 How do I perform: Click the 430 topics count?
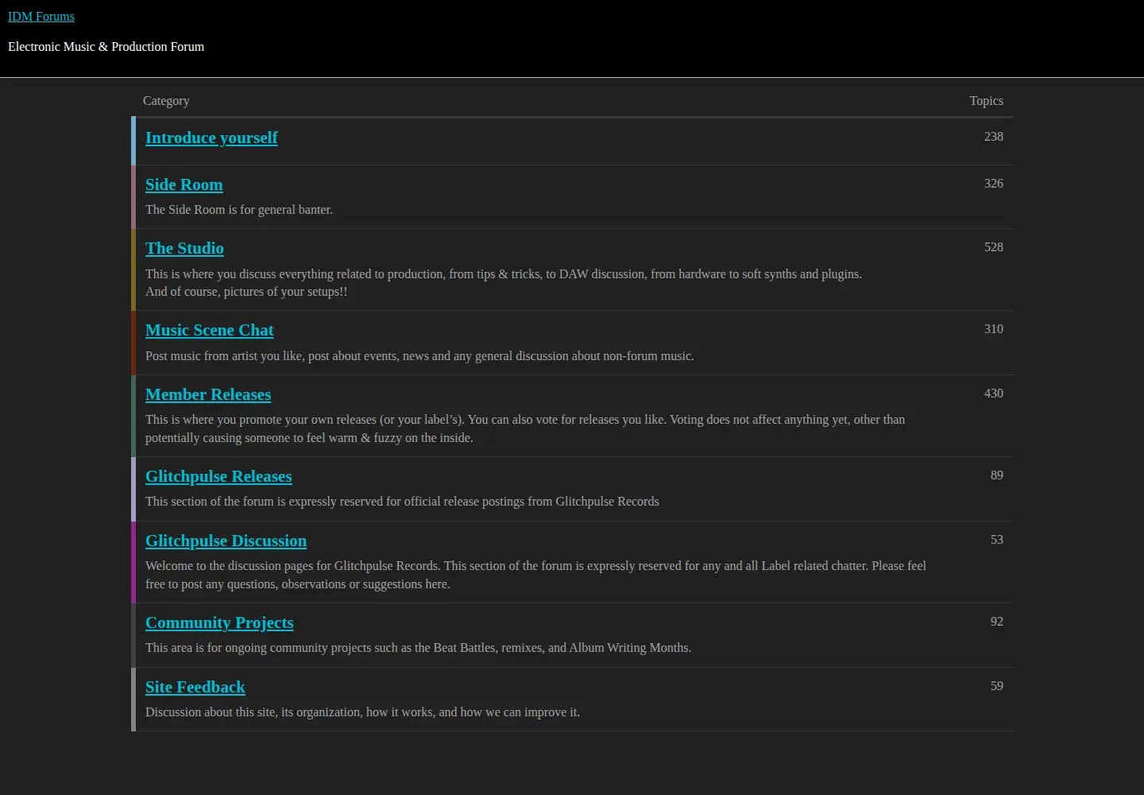pos(994,394)
